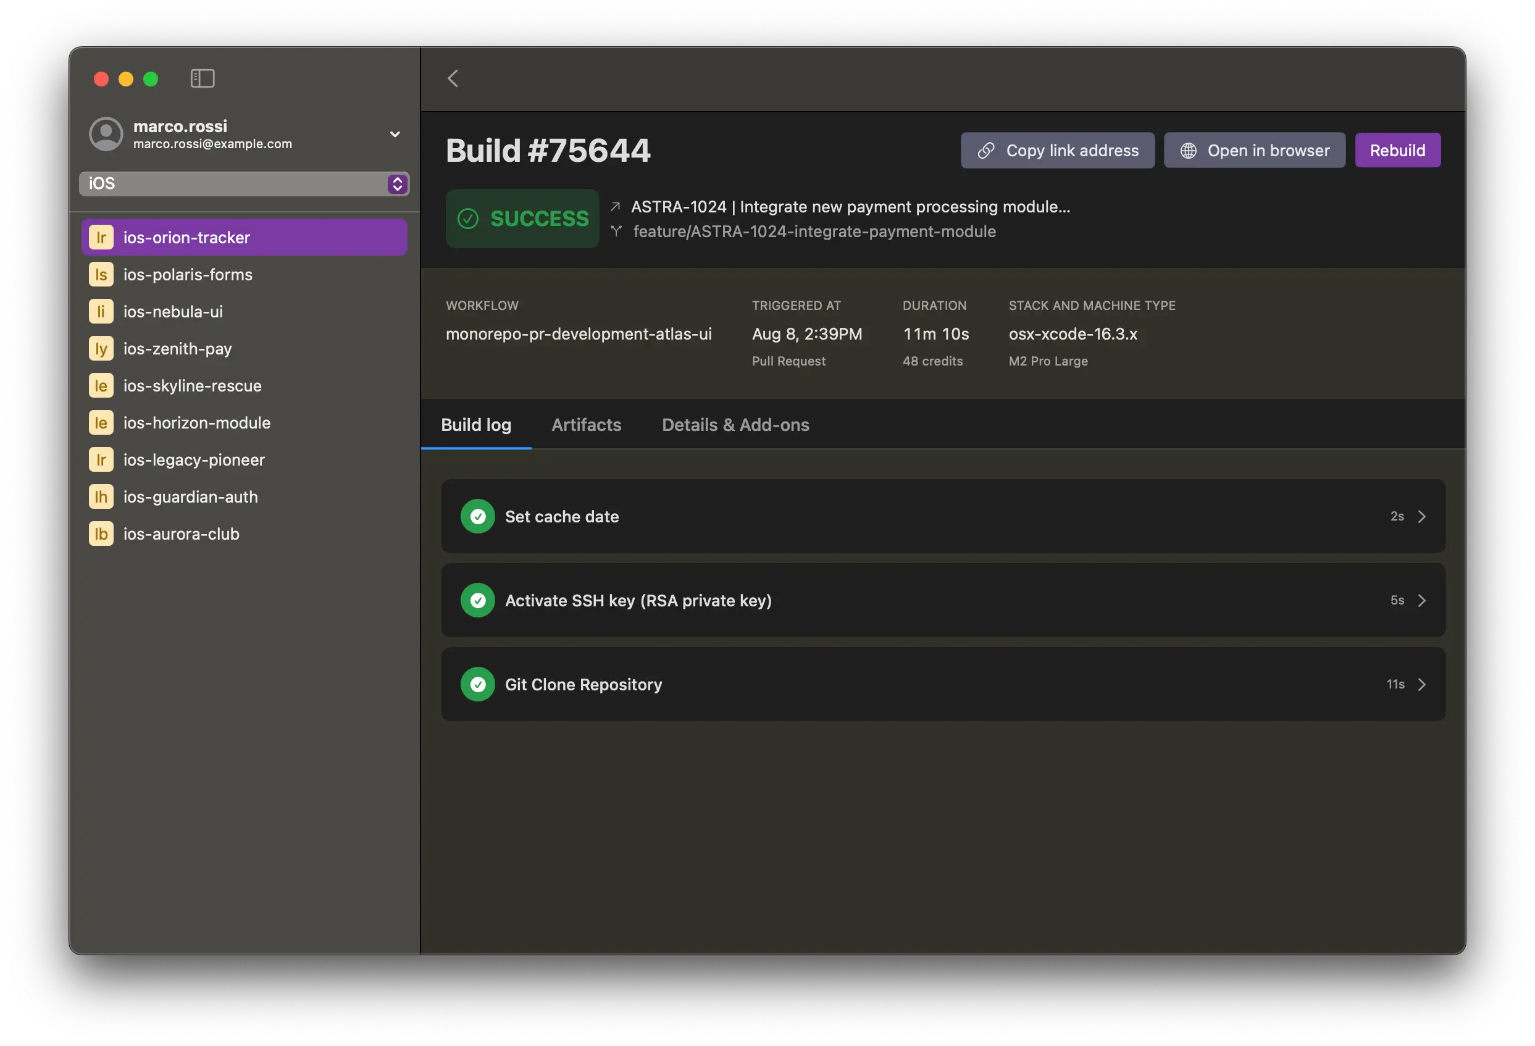Switch to the Build log tab
The image size is (1535, 1046).
pyautogui.click(x=475, y=425)
